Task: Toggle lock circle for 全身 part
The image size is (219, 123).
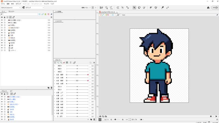Action: 5,48
